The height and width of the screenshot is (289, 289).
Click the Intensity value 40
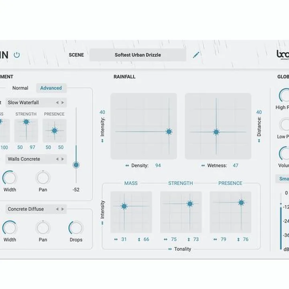102,112
